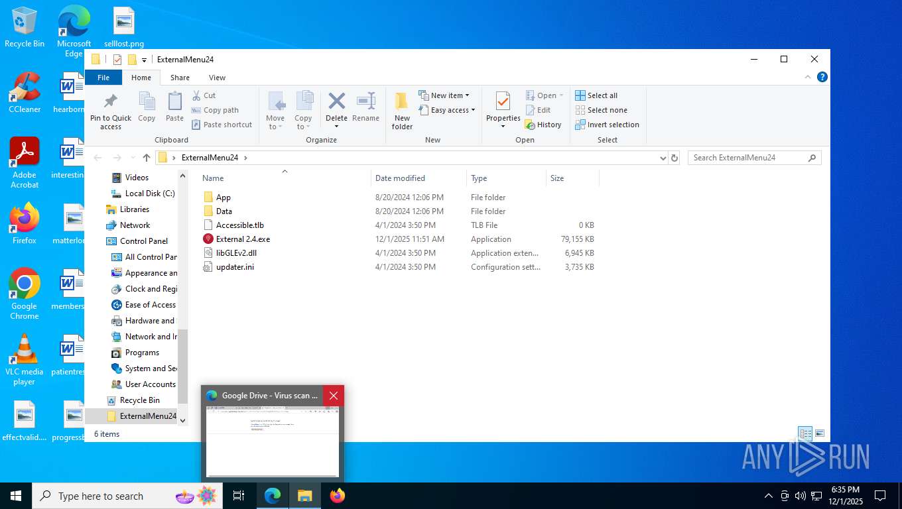Select Local Disk (C:) in navigation pane
Viewport: 902px width, 509px height.
(x=150, y=194)
